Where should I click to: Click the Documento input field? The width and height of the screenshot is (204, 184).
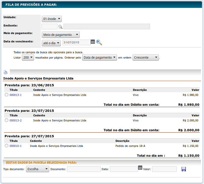(x=84, y=169)
